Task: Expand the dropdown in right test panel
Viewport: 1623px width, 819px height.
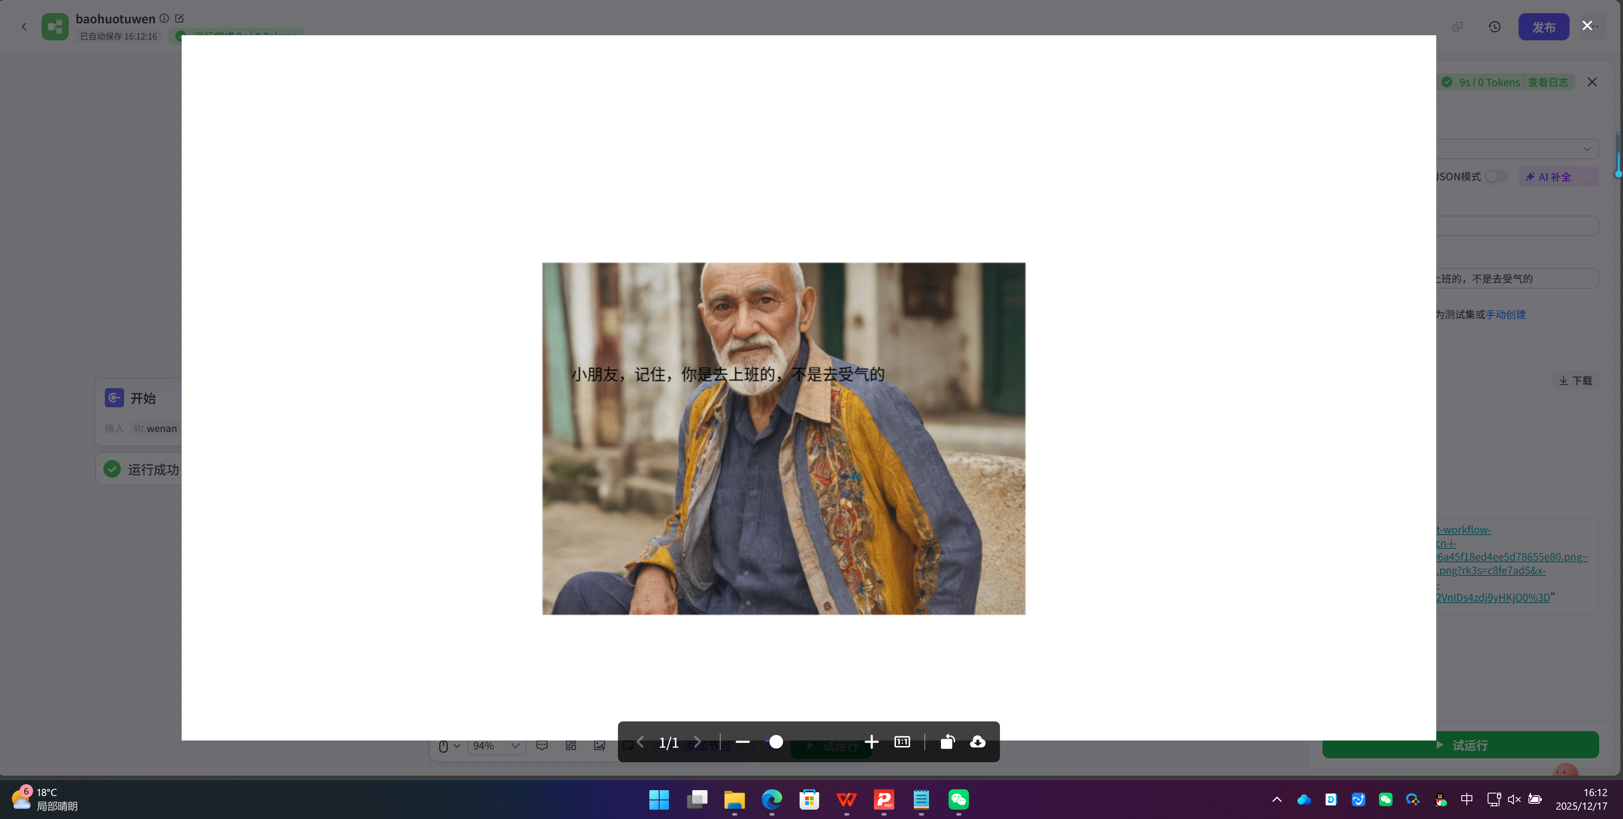Action: coord(1586,149)
